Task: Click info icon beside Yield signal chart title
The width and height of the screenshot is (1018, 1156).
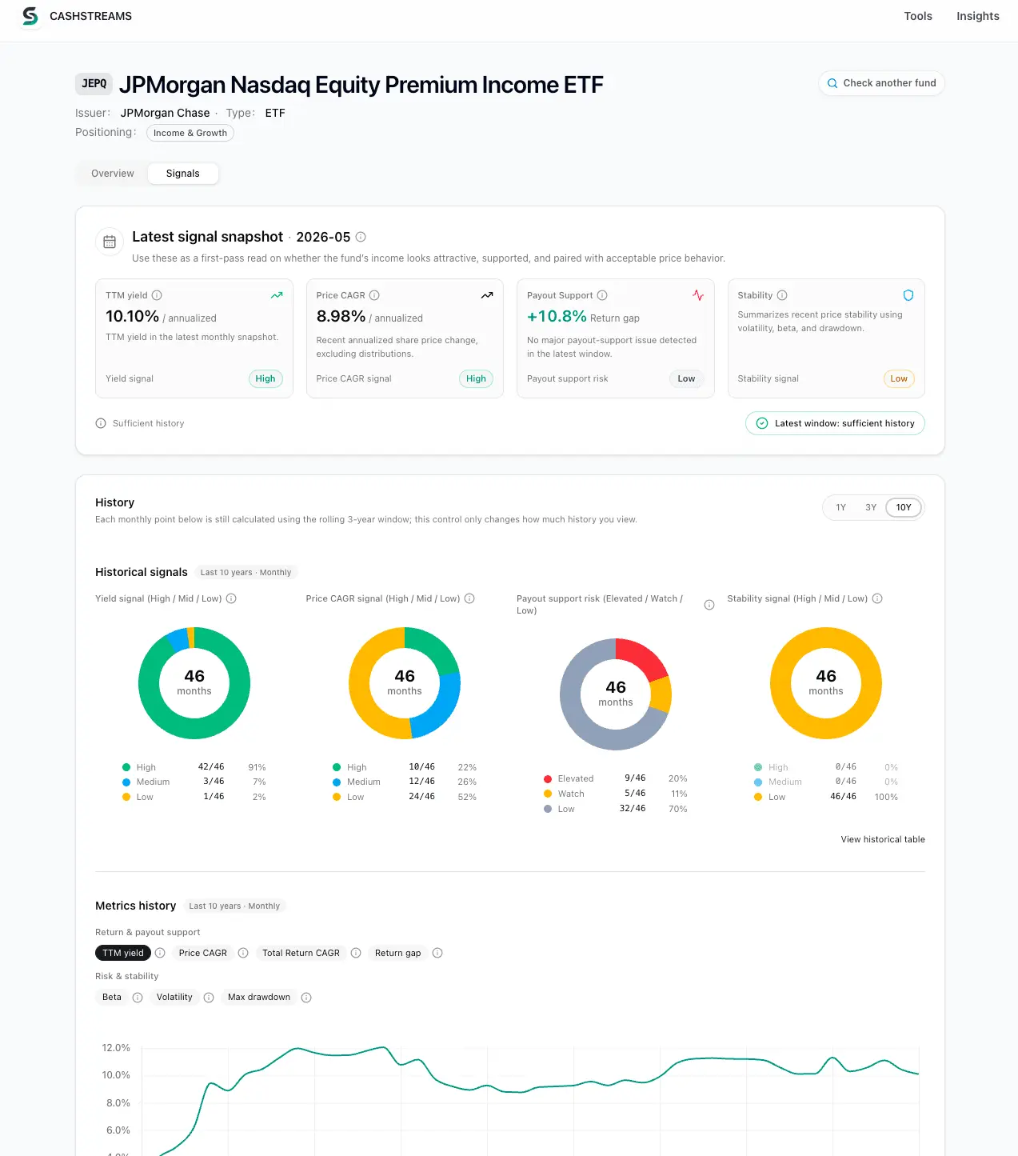Action: [231, 598]
